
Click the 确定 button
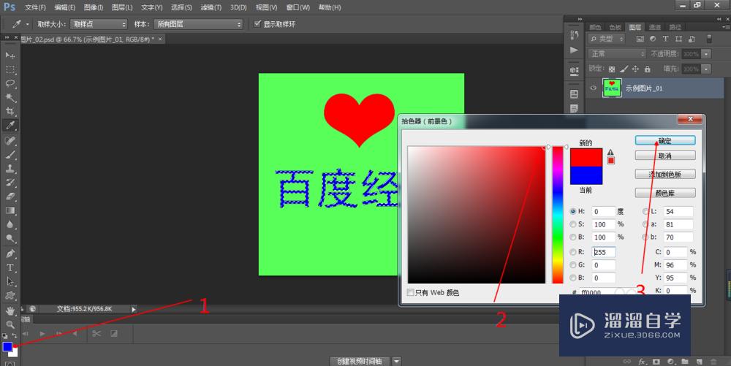664,140
